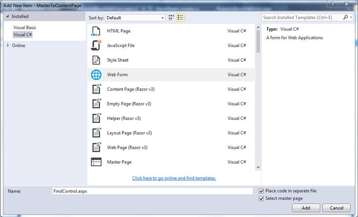Collapse the Installed tree node

pyautogui.click(x=7, y=17)
